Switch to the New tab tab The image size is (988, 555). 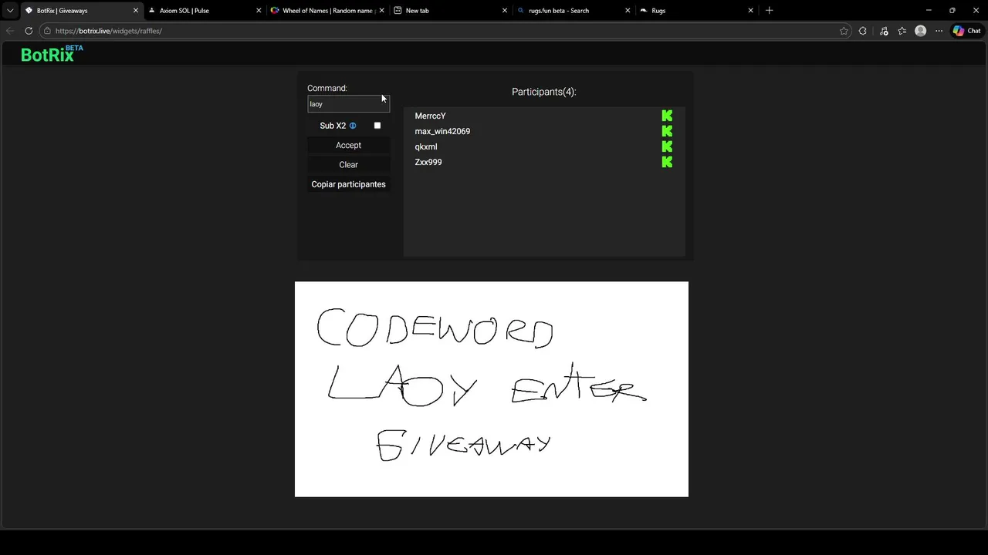[x=449, y=11]
